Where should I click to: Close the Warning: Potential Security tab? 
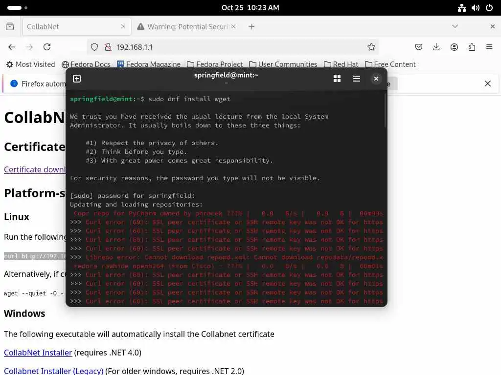coord(233,26)
